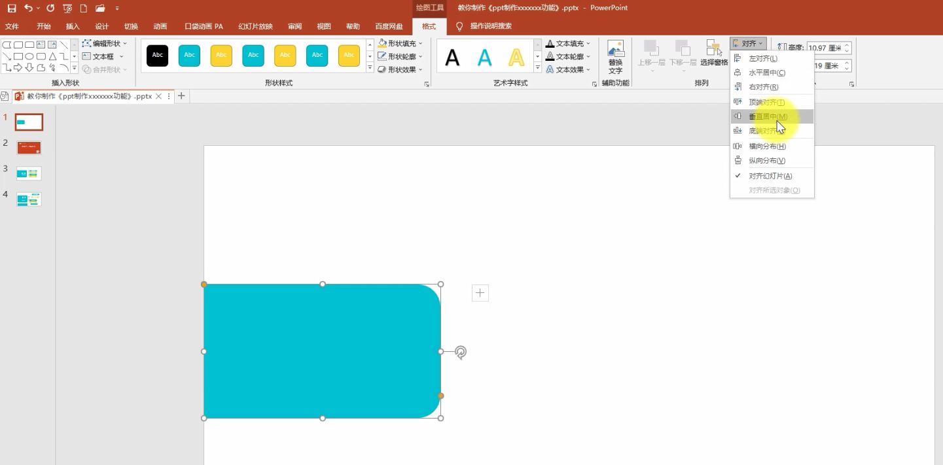
Task: Click the New document icon
Action: click(x=83, y=8)
